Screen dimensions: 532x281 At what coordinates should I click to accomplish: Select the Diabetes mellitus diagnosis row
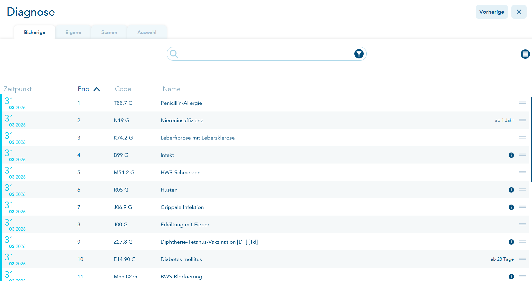coord(181,259)
